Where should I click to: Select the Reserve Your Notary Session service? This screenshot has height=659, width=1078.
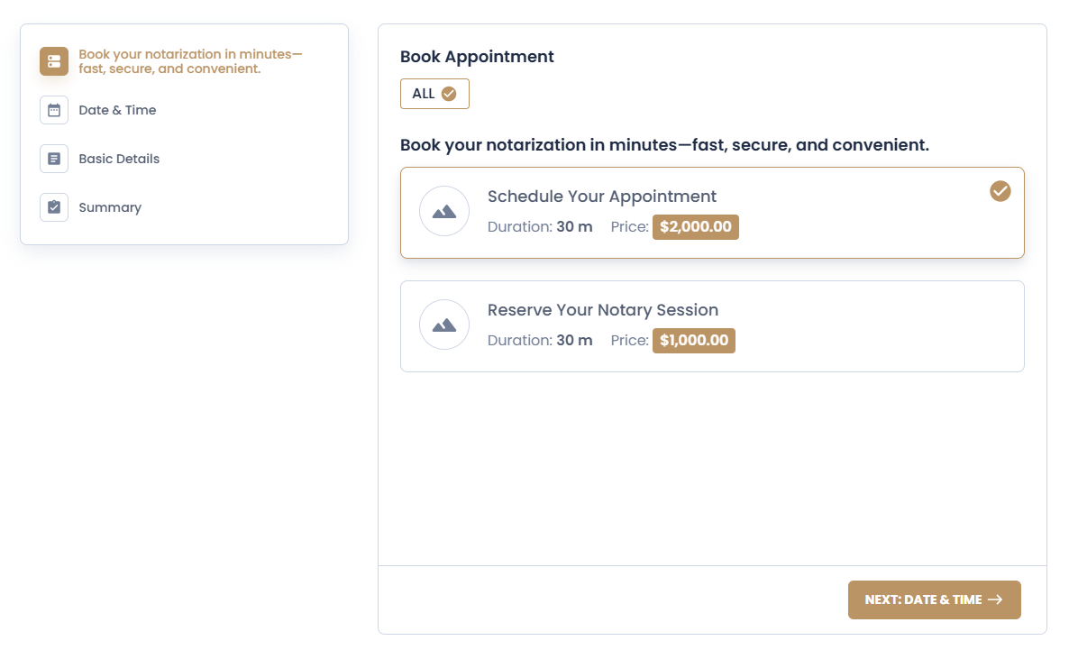pyautogui.click(x=712, y=326)
